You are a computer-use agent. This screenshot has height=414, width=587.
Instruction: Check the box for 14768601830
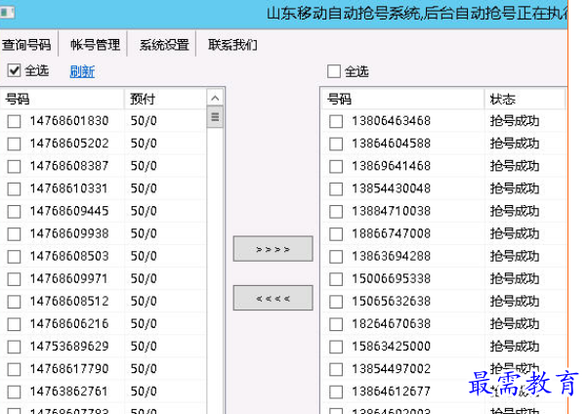14,121
